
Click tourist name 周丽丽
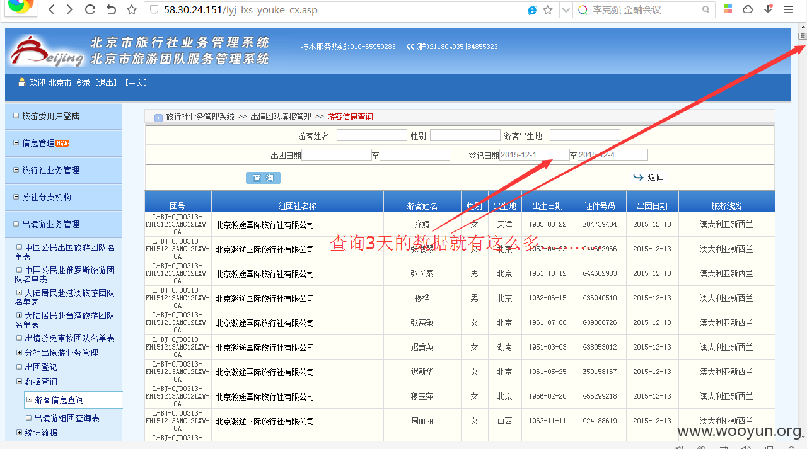pyautogui.click(x=422, y=421)
